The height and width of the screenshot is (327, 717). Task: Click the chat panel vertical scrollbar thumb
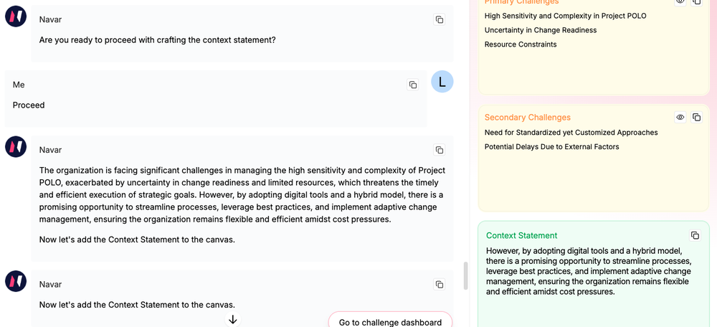[465, 275]
